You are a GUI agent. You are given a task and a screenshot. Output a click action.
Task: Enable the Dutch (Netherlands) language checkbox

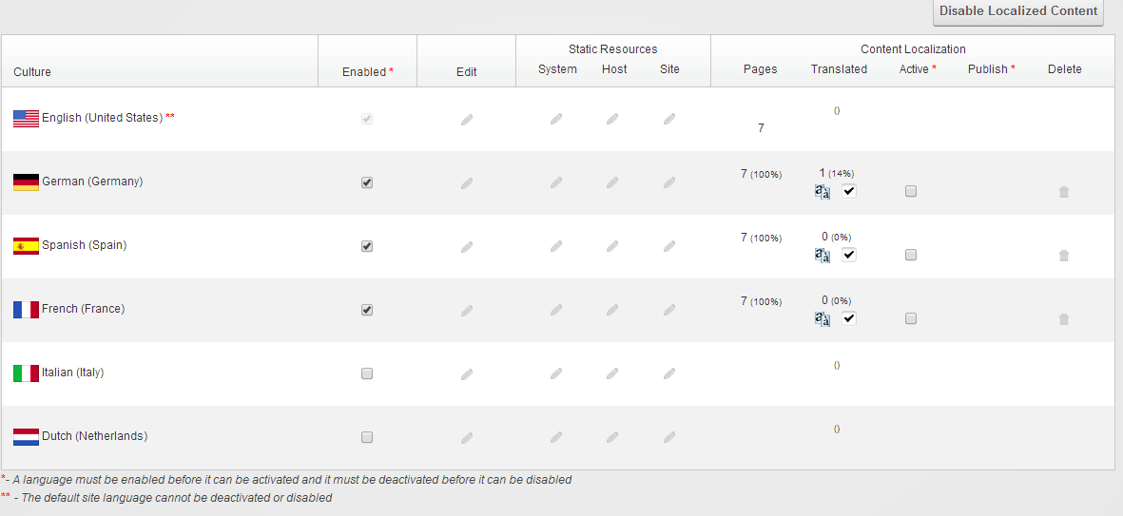pos(367,437)
